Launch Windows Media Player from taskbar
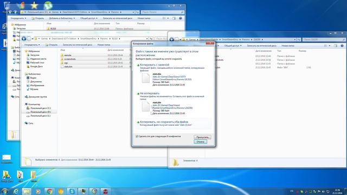The image size is (347, 195). tap(38, 191)
